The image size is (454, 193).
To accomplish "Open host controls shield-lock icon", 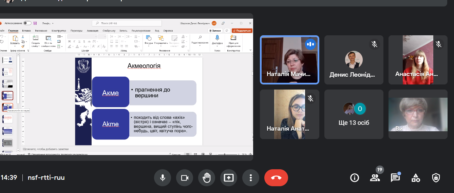I will tap(436, 178).
